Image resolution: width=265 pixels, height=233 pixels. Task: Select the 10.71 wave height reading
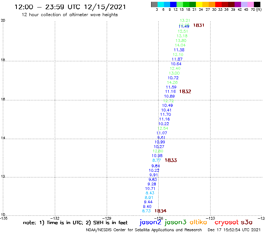tap(150, 189)
